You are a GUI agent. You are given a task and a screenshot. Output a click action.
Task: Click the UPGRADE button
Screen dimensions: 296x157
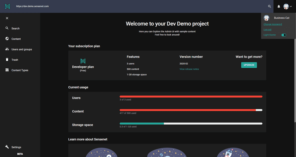pos(249,65)
